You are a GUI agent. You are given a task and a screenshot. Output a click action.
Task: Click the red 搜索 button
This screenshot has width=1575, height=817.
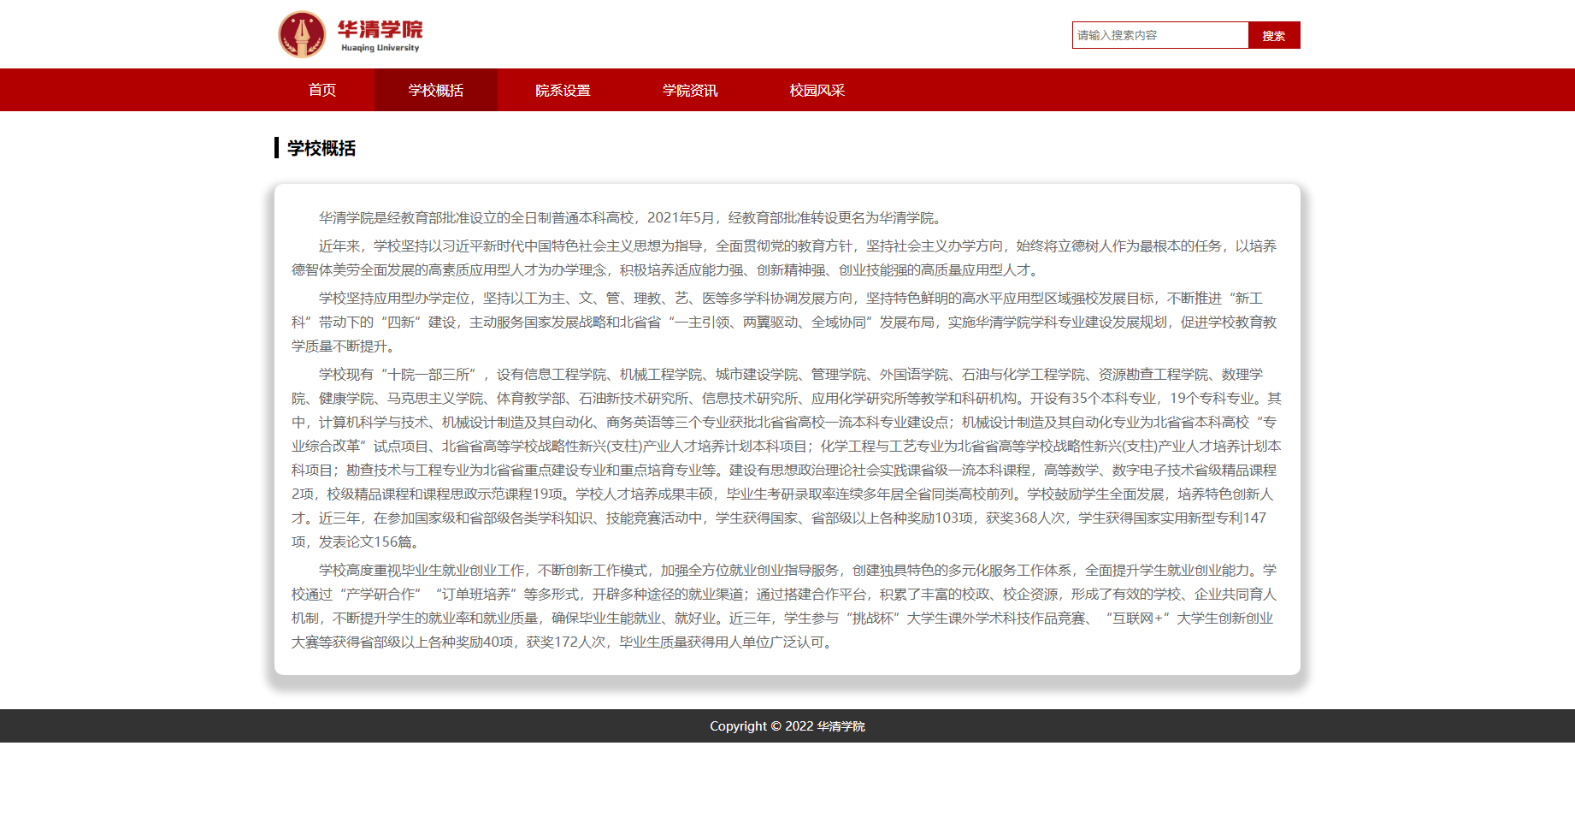tap(1274, 35)
